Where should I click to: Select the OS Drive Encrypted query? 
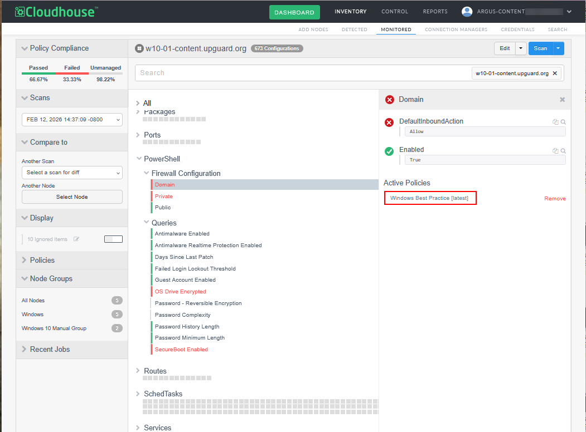coord(181,292)
